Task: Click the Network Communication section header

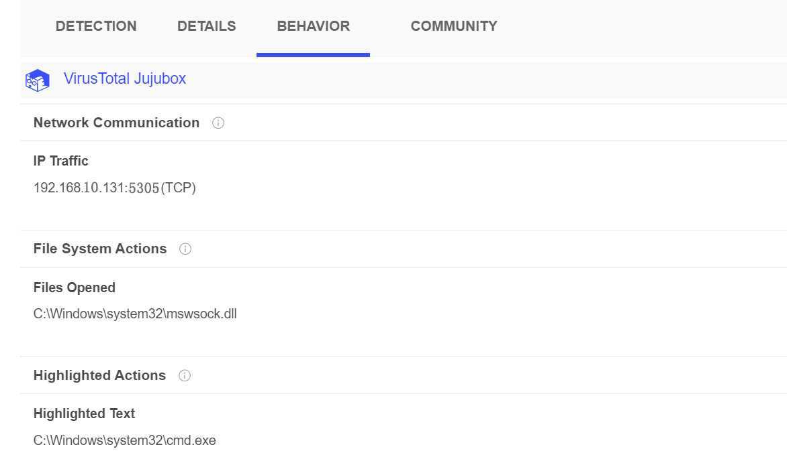Action: pyautogui.click(x=116, y=123)
